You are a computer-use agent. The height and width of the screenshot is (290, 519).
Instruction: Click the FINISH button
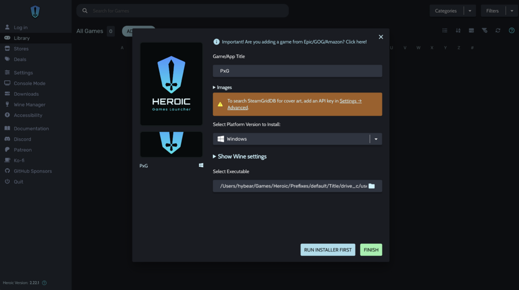(371, 250)
